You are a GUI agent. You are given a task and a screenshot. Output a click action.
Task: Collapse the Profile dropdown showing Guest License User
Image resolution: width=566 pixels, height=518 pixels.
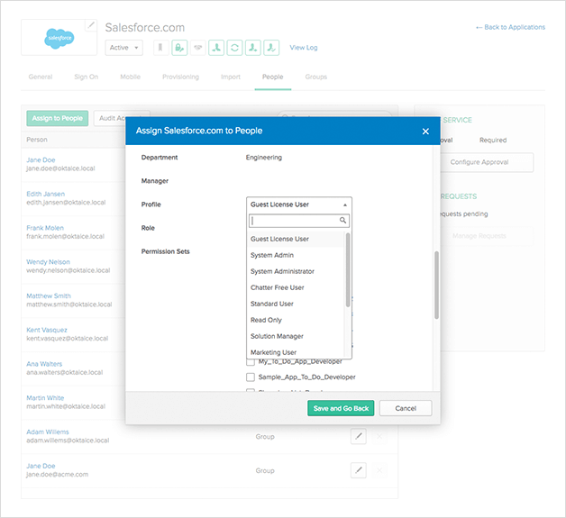tap(298, 204)
